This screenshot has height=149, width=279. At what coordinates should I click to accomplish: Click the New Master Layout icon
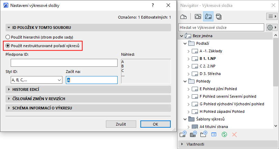(193, 134)
